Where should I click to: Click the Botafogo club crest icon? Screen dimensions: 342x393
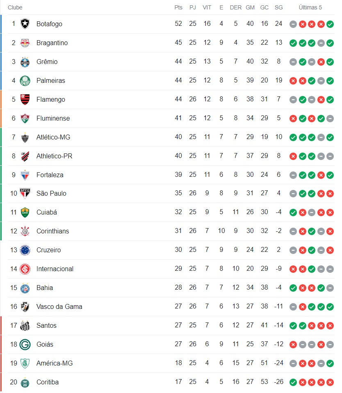[25, 24]
